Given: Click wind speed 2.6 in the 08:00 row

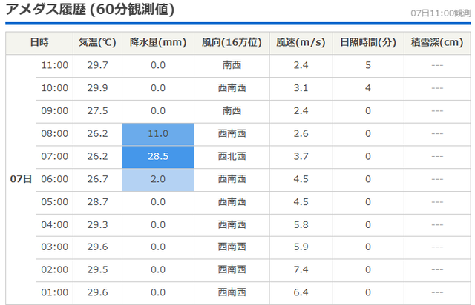Looking at the screenshot, I should point(301,133).
